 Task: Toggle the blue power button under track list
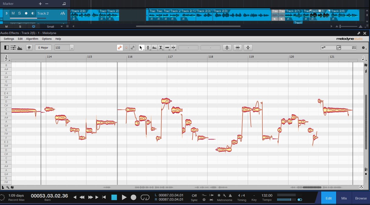tap(34, 26)
